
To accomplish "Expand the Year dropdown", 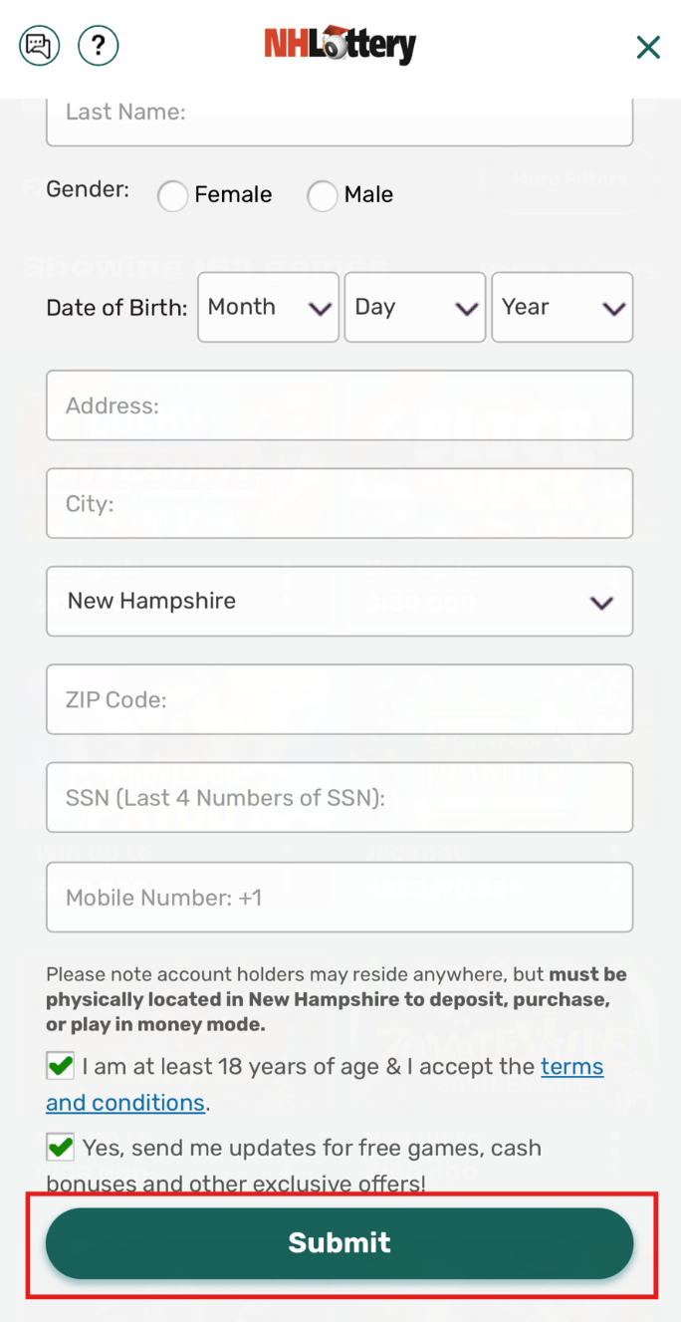I will coord(562,307).
